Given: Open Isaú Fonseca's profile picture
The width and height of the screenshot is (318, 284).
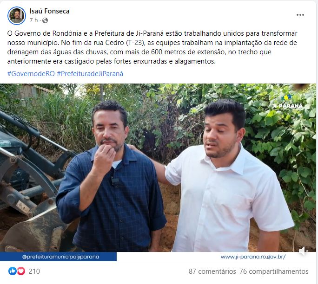Looking at the screenshot, I should (x=17, y=16).
